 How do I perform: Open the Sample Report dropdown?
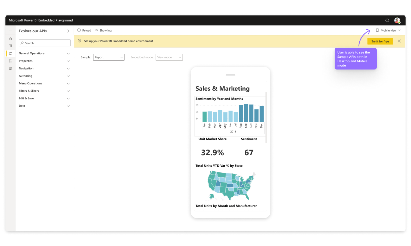[x=109, y=57]
